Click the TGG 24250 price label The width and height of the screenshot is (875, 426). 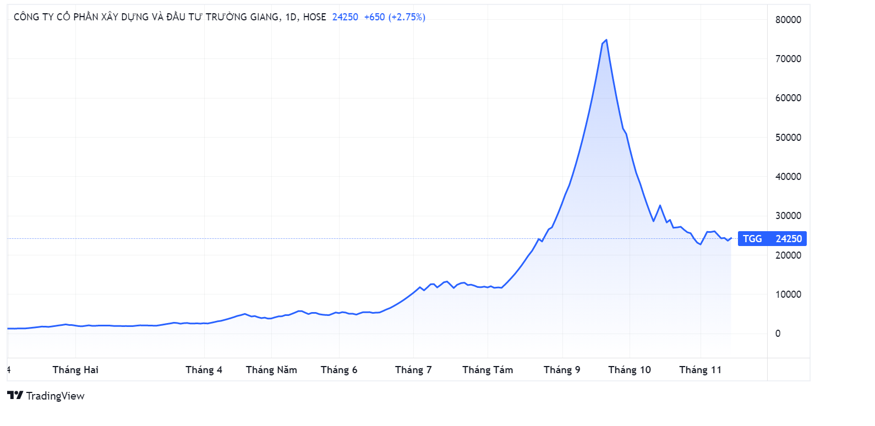772,238
